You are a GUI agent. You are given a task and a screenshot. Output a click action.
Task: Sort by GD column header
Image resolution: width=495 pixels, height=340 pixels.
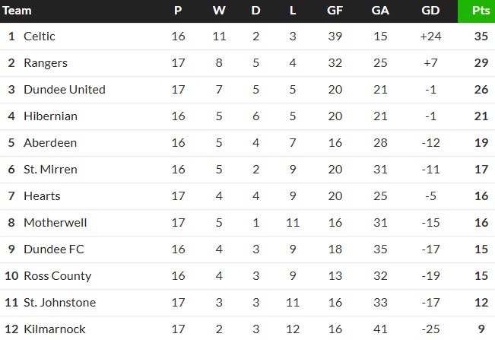[x=430, y=11]
